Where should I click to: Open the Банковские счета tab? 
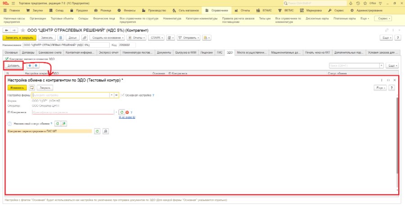click(x=50, y=53)
